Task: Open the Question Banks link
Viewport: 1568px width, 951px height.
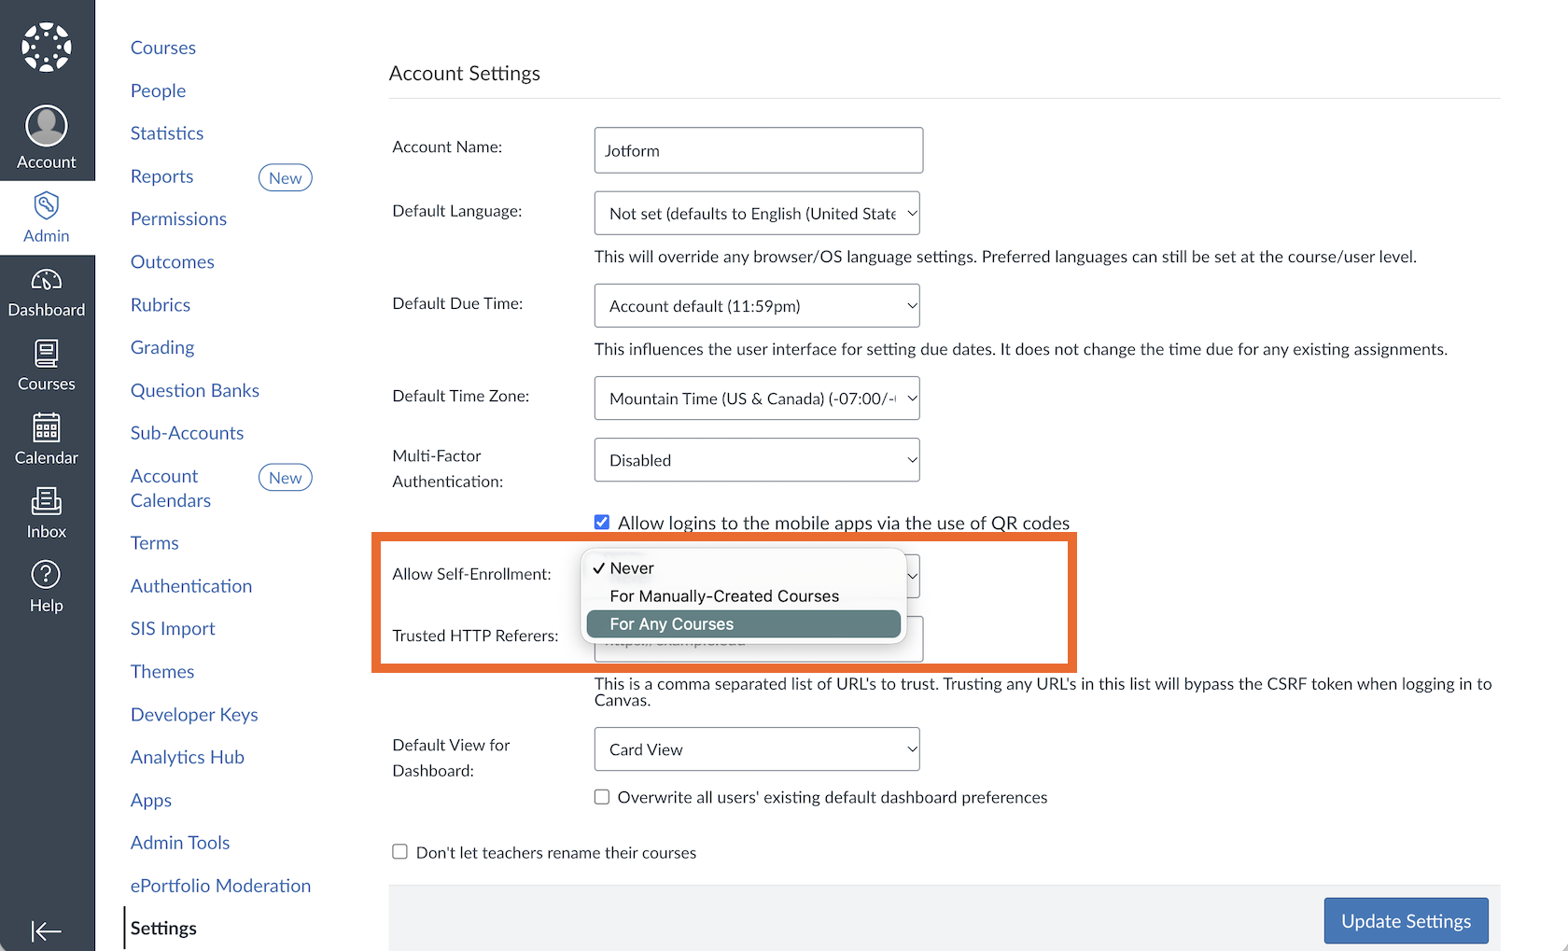Action: (x=195, y=390)
